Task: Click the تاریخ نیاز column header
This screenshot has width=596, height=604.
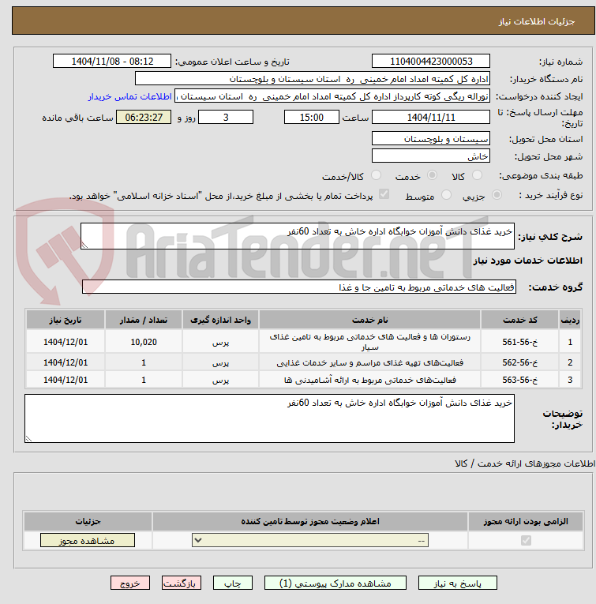Action: pyautogui.click(x=66, y=320)
